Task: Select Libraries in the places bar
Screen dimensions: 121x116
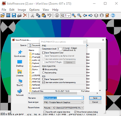Action: 20,73
